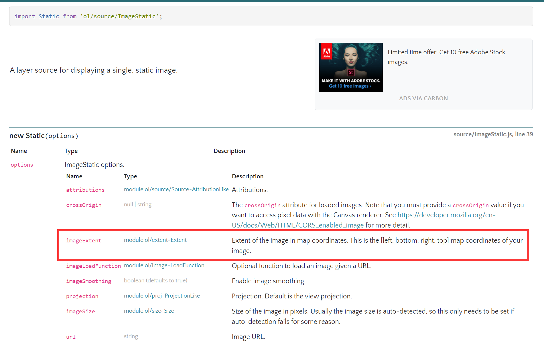Open the module:ol/size-Size type link
The image size is (544, 355).
click(x=149, y=311)
